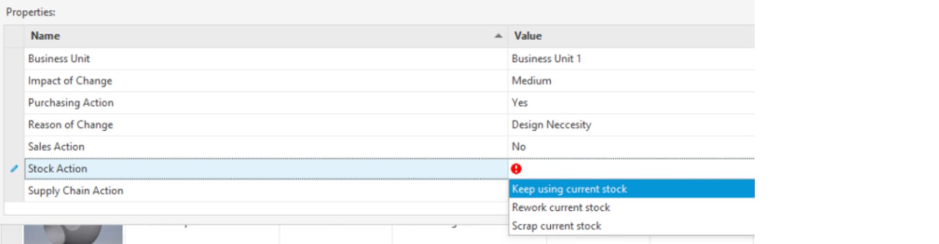939x244 pixels.
Task: Click the Stock Action name cell
Action: pyautogui.click(x=58, y=169)
